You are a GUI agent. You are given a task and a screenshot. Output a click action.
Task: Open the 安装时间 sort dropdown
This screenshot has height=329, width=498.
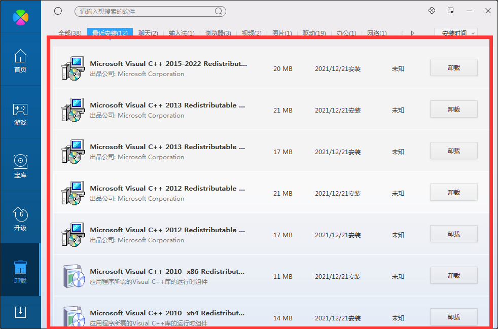[455, 33]
